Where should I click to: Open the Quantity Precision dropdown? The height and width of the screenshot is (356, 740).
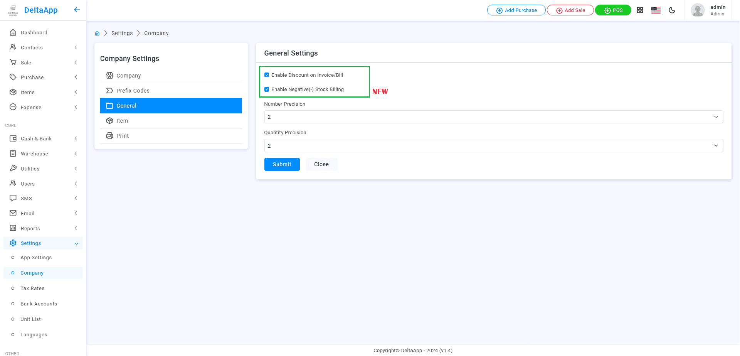(493, 146)
